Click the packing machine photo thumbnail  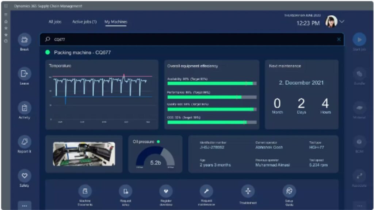(84, 154)
